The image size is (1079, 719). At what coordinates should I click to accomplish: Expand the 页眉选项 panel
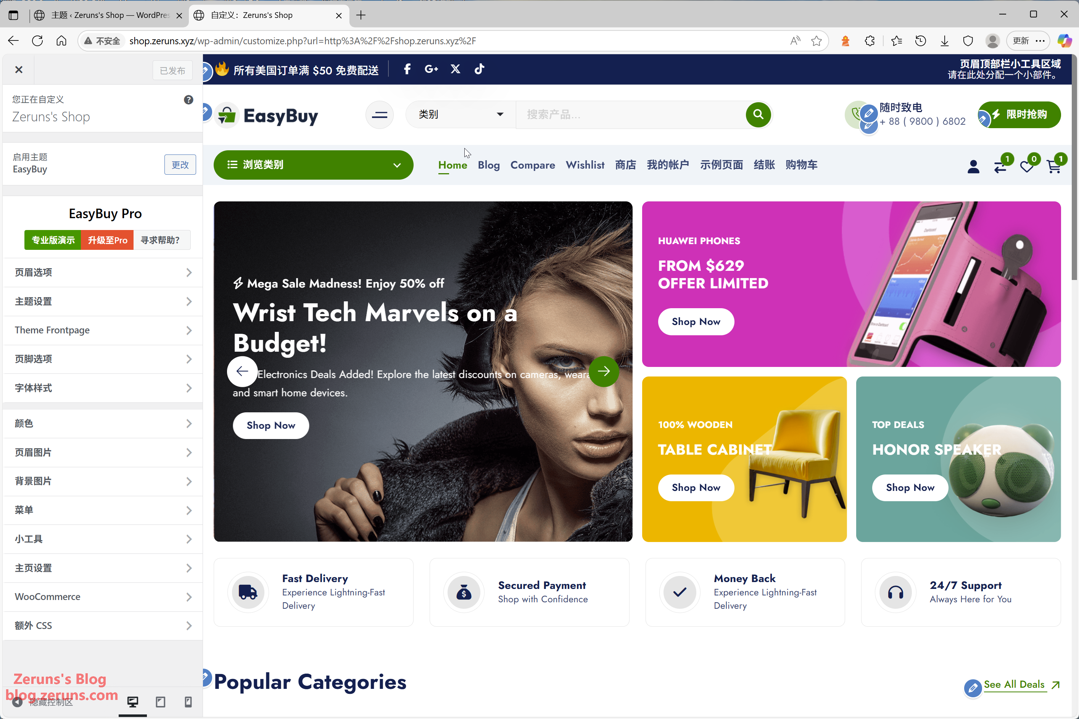click(103, 272)
